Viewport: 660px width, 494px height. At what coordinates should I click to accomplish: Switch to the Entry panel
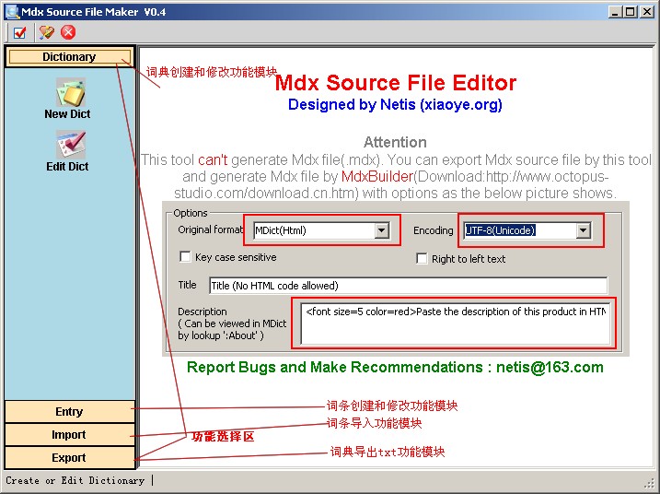point(69,412)
